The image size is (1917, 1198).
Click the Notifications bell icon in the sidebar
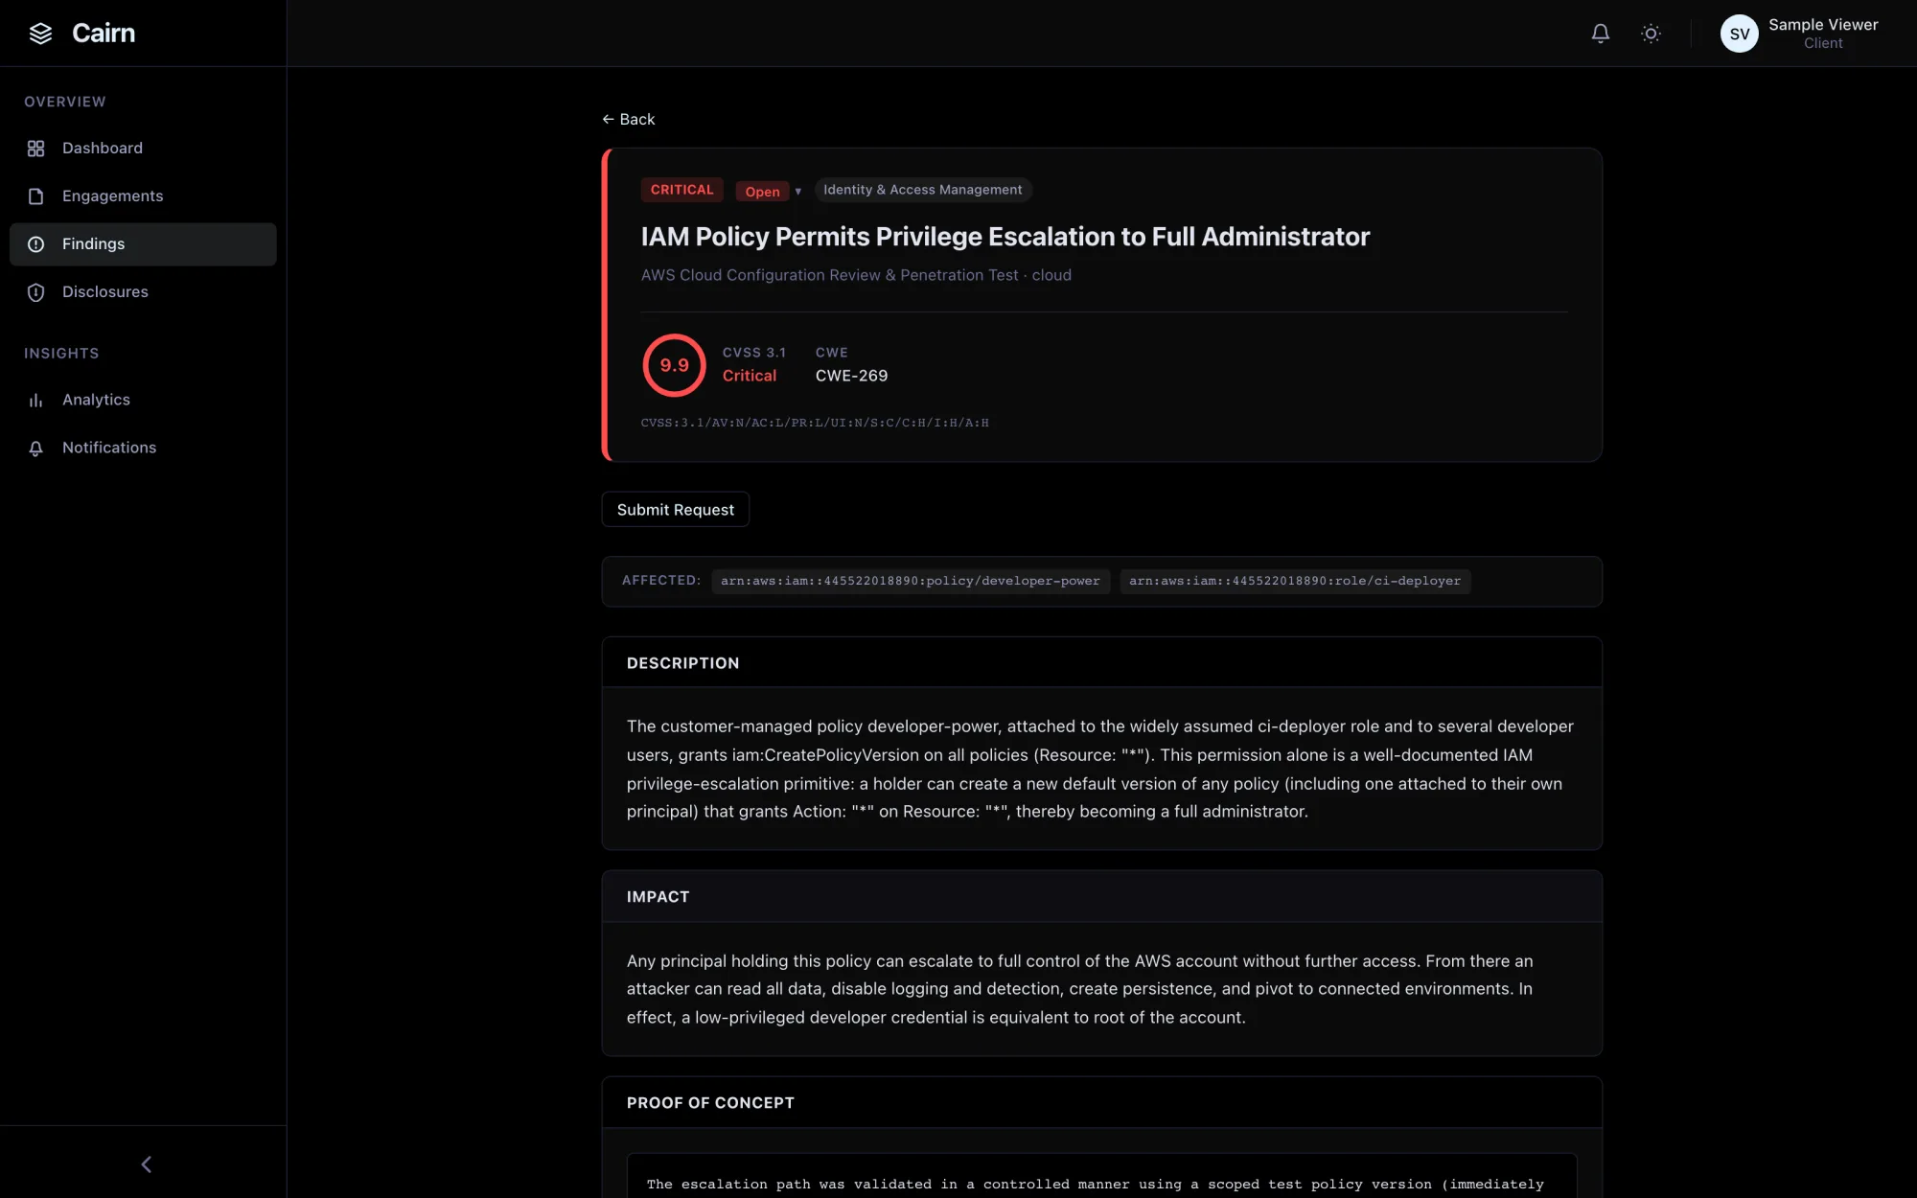point(35,448)
